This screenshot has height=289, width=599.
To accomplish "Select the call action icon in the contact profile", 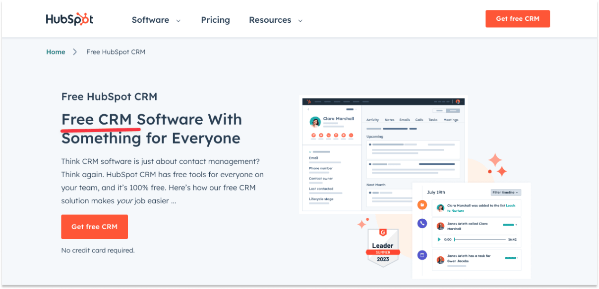I will tap(328, 136).
